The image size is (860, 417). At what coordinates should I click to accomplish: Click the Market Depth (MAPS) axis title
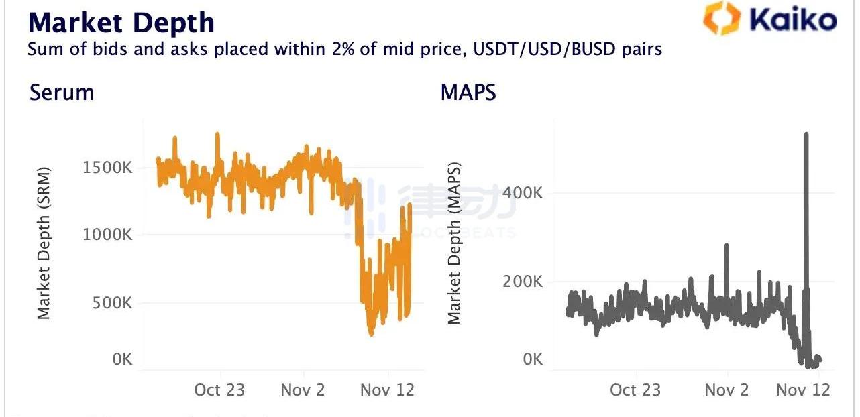pos(455,243)
